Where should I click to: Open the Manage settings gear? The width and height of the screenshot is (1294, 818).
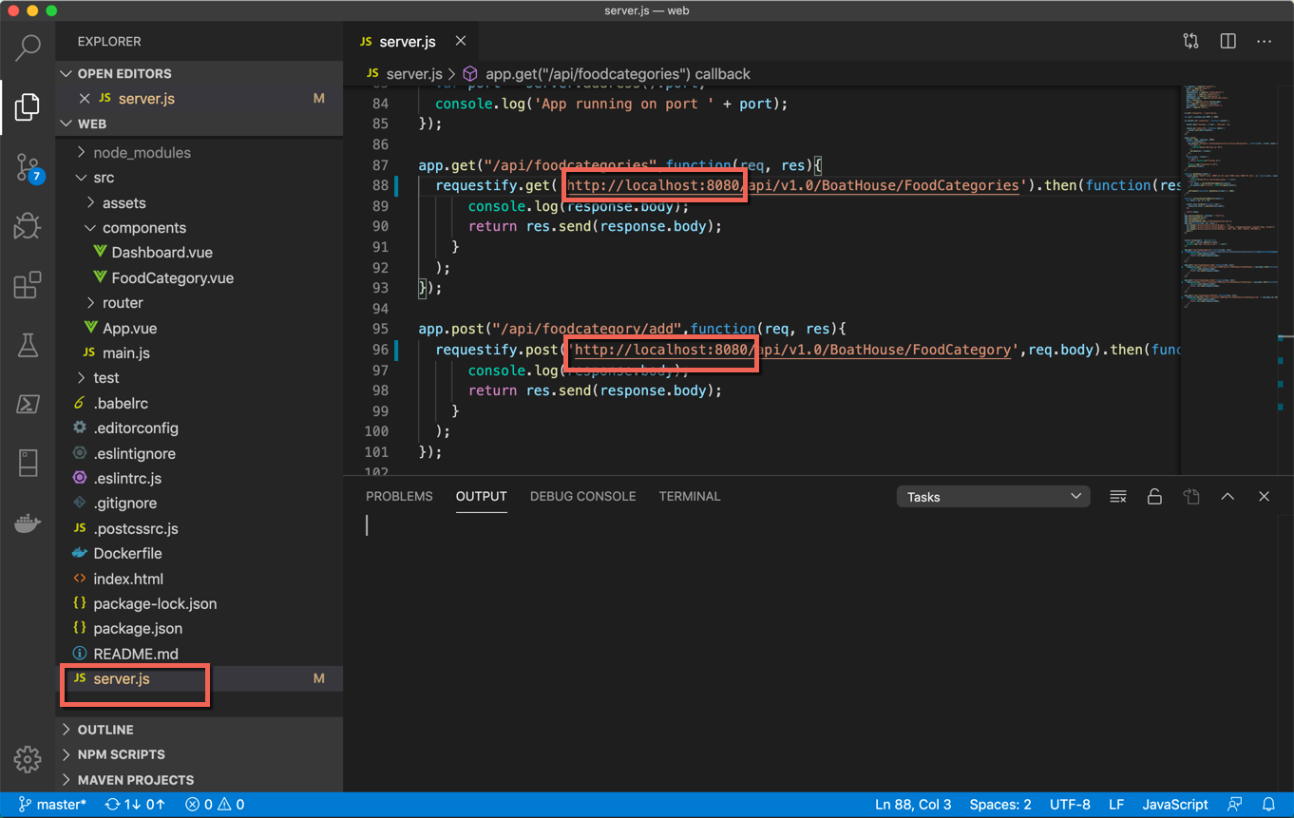click(28, 759)
